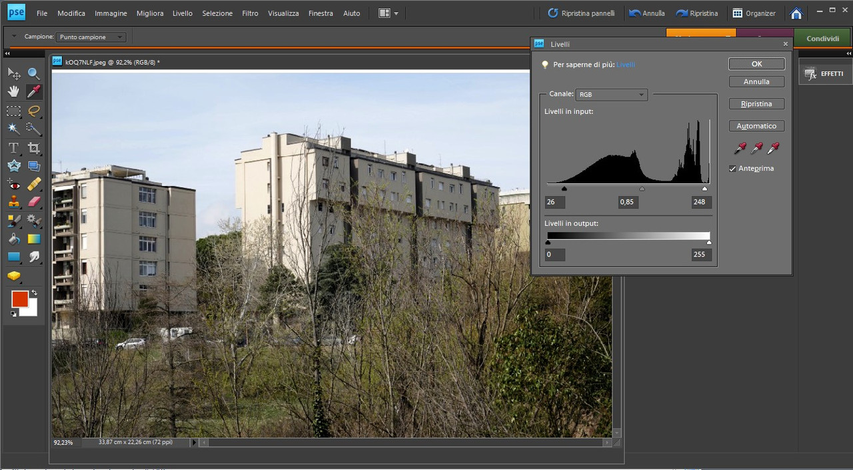Open the Aiuto menu

tap(351, 13)
